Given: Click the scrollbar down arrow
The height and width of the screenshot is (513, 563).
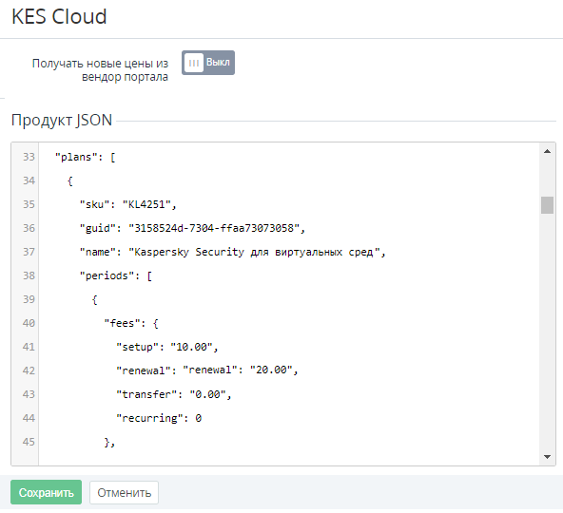Looking at the screenshot, I should pos(547,457).
